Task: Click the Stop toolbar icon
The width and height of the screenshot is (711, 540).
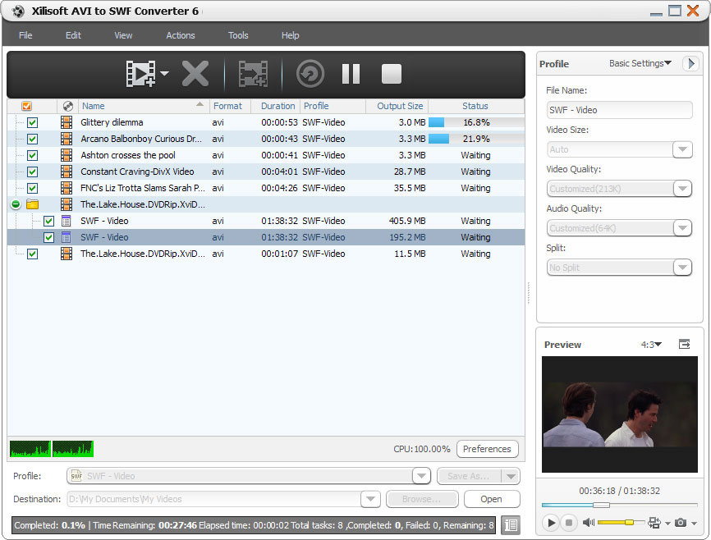Action: coord(392,73)
